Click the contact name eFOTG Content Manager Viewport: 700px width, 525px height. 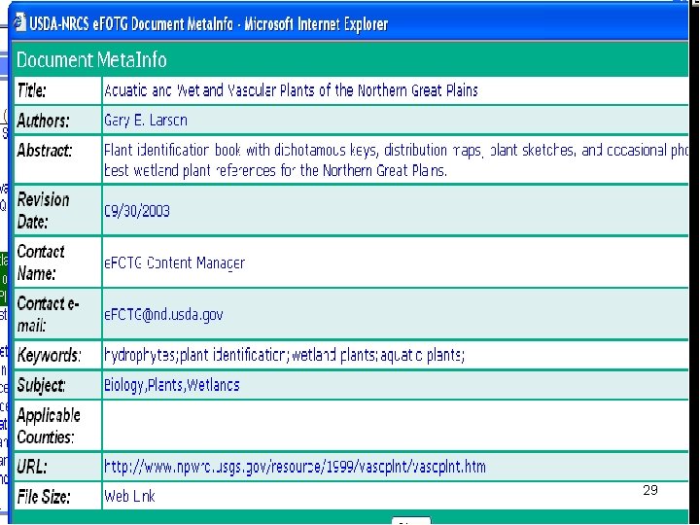(x=174, y=262)
